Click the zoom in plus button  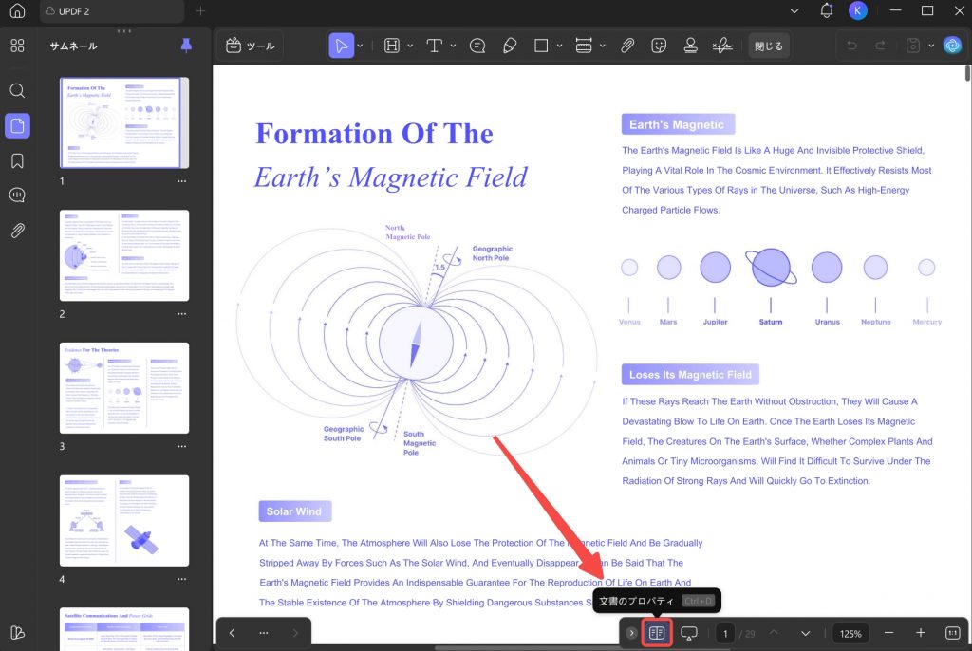click(x=921, y=633)
